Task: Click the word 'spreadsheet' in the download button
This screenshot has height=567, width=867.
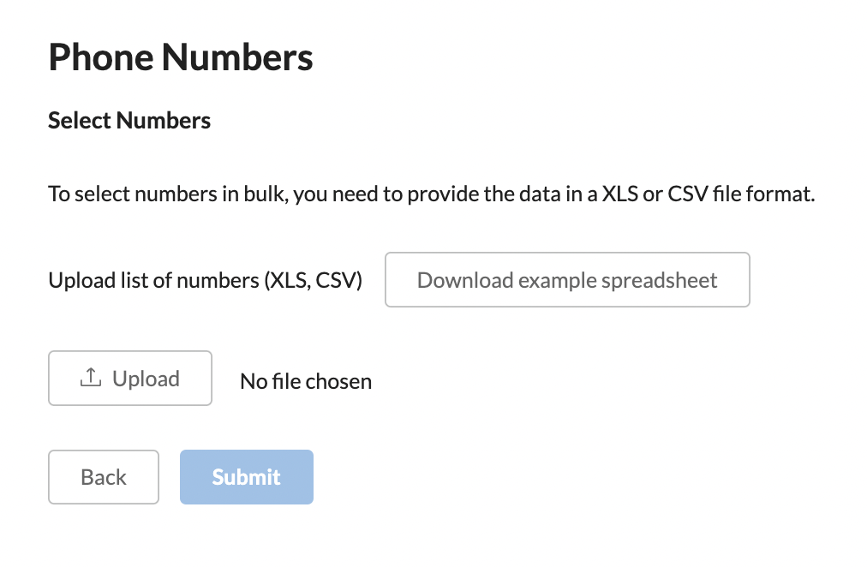Action: tap(659, 281)
